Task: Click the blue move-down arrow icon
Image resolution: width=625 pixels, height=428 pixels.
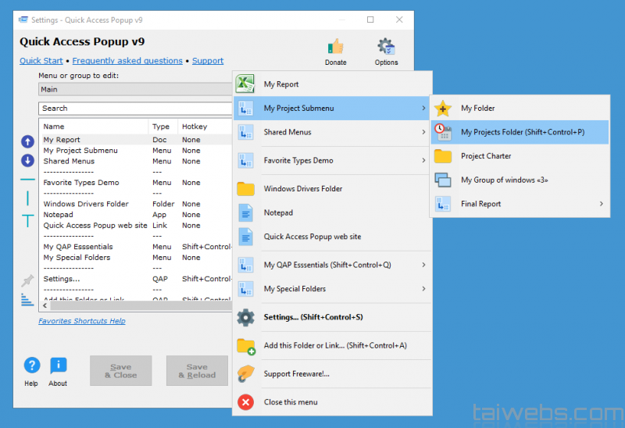Action: point(27,160)
